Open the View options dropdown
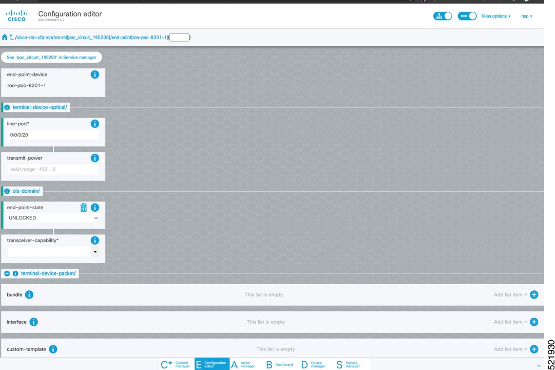The width and height of the screenshot is (555, 370). [x=496, y=16]
